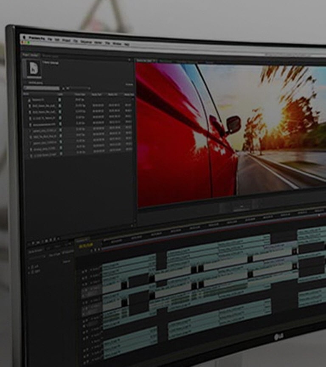The width and height of the screenshot is (326, 367).
Task: Open the Sequence menu in menu bar
Action: [86, 42]
